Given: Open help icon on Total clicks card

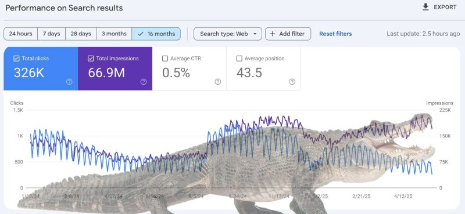Looking at the screenshot, I should (x=69, y=82).
